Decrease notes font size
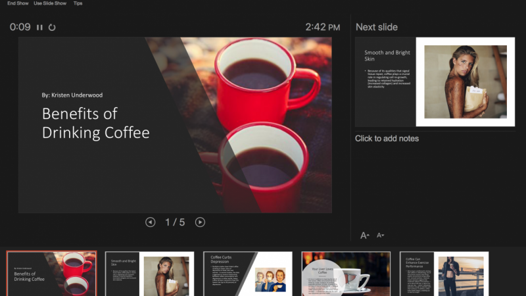Viewport: 526px width, 296px height. point(380,235)
